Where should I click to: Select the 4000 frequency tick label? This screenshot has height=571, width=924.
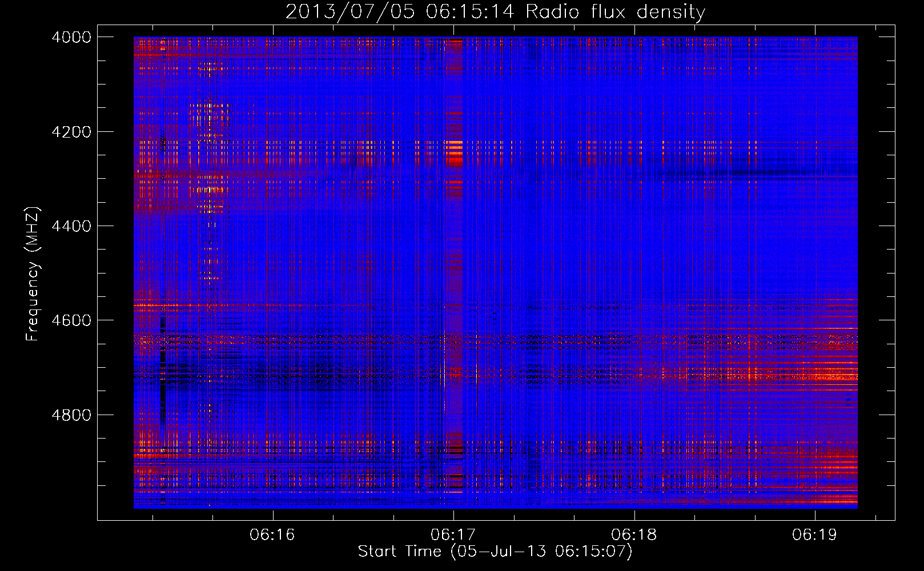click(x=71, y=37)
